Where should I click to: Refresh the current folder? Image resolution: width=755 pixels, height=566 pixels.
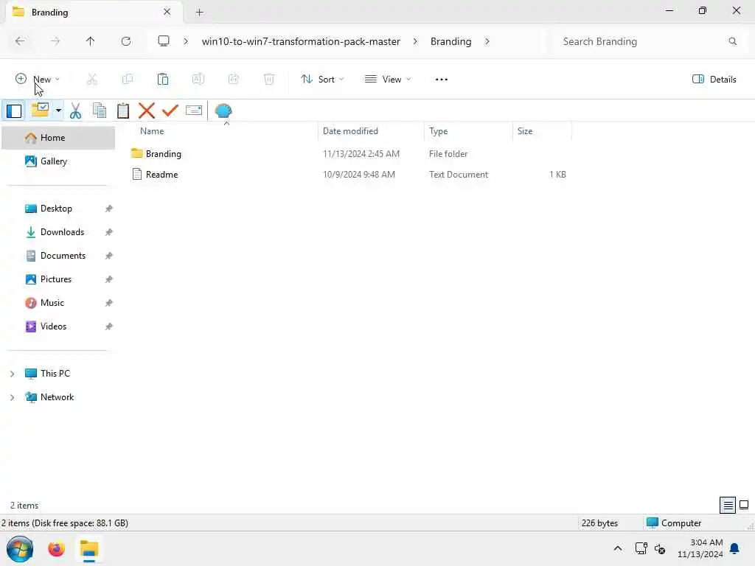126,41
